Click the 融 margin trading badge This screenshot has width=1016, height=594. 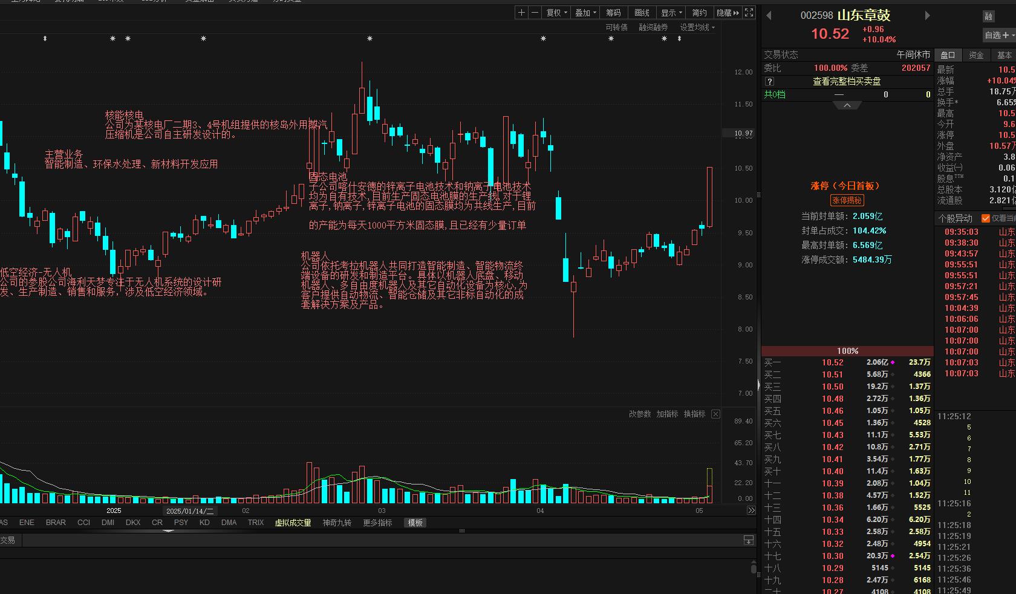coord(989,16)
